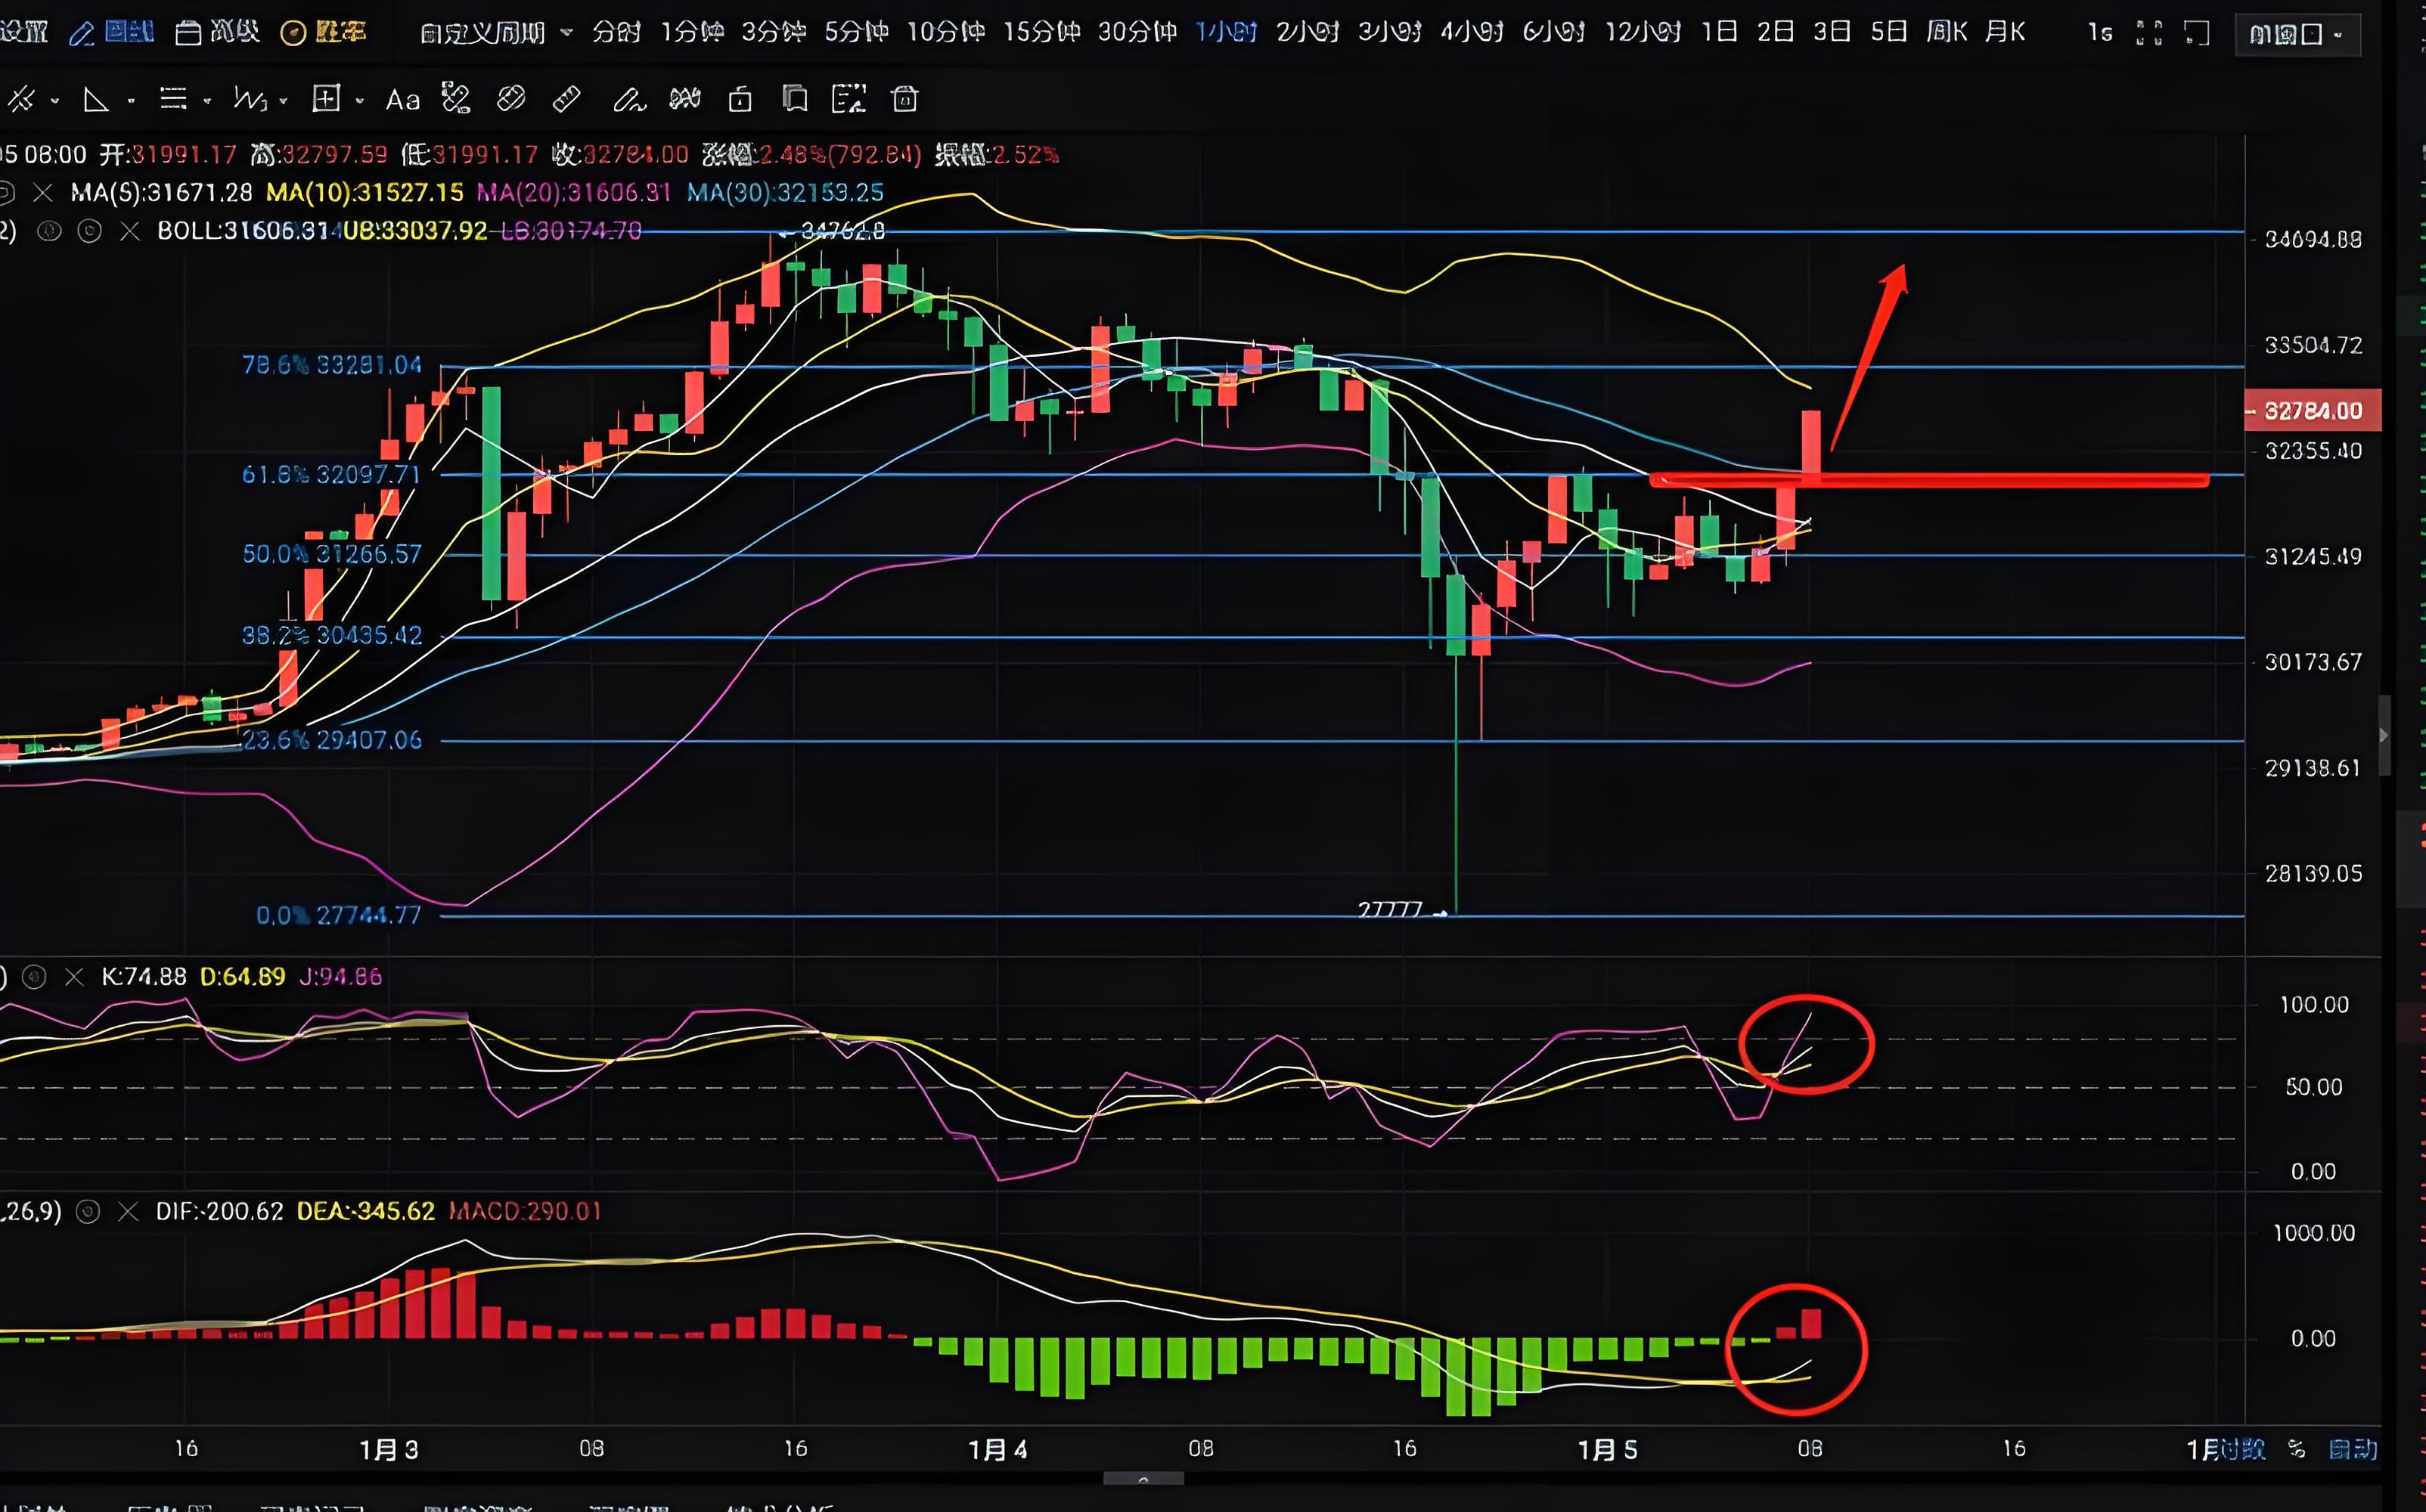Select the triangle shape drawing tool

pyautogui.click(x=96, y=99)
